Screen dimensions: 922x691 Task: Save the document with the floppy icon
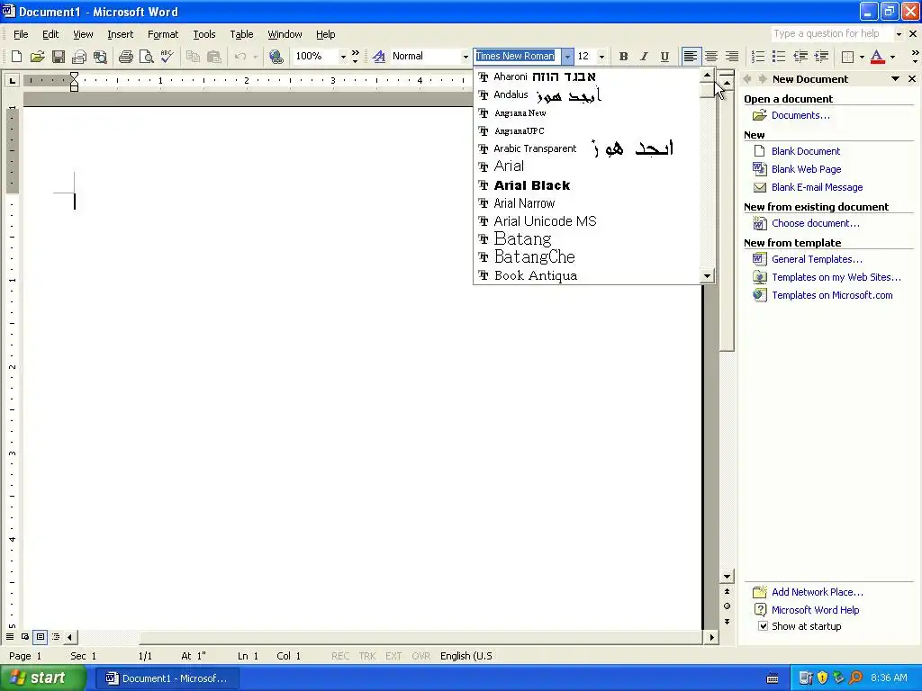coord(59,57)
